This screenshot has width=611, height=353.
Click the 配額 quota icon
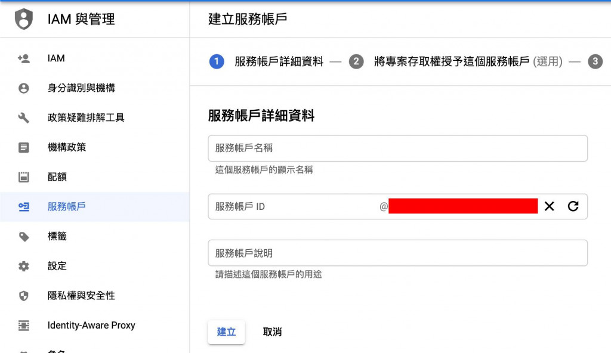click(x=23, y=177)
